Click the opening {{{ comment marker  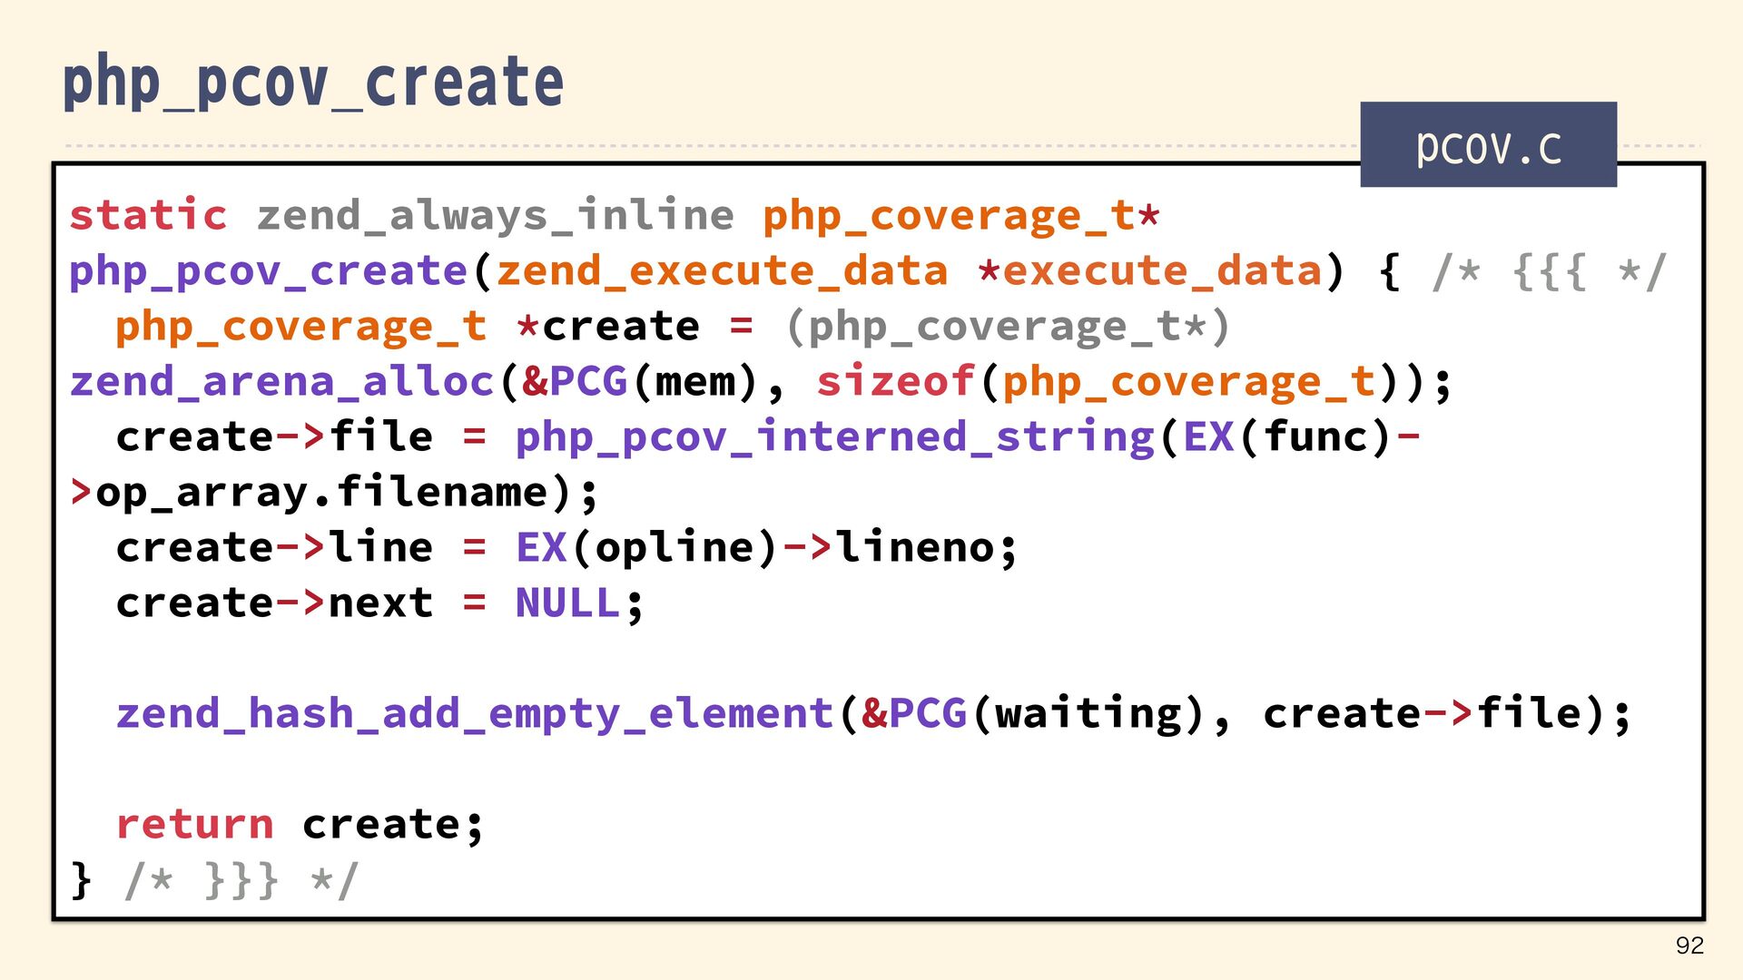coord(1549,271)
